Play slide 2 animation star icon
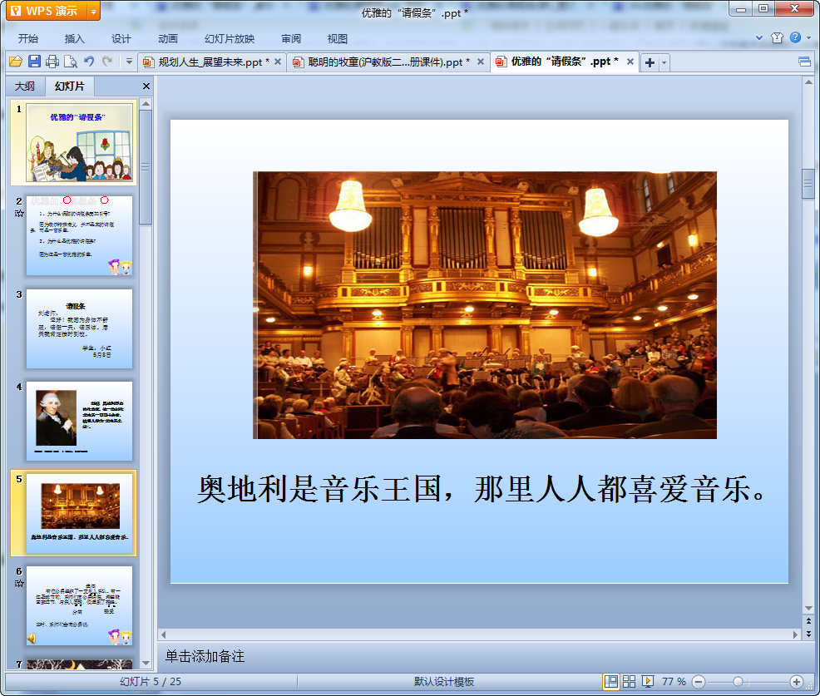This screenshot has width=820, height=696. click(x=19, y=214)
